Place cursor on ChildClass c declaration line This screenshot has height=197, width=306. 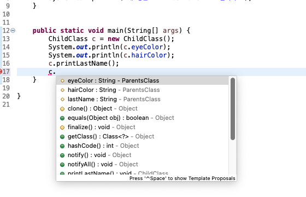111,39
